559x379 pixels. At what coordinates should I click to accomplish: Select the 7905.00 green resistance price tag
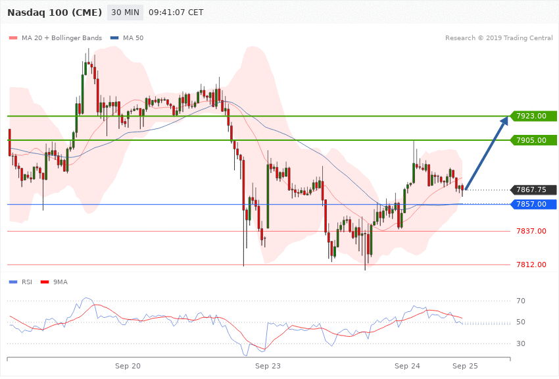(x=533, y=140)
